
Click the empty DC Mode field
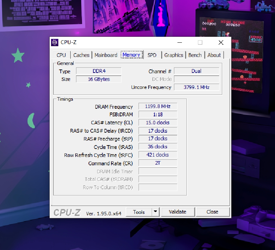coord(197,79)
